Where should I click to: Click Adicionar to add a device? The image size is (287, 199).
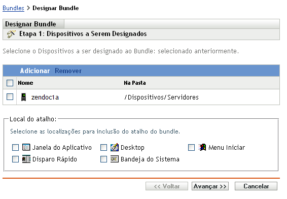click(35, 71)
